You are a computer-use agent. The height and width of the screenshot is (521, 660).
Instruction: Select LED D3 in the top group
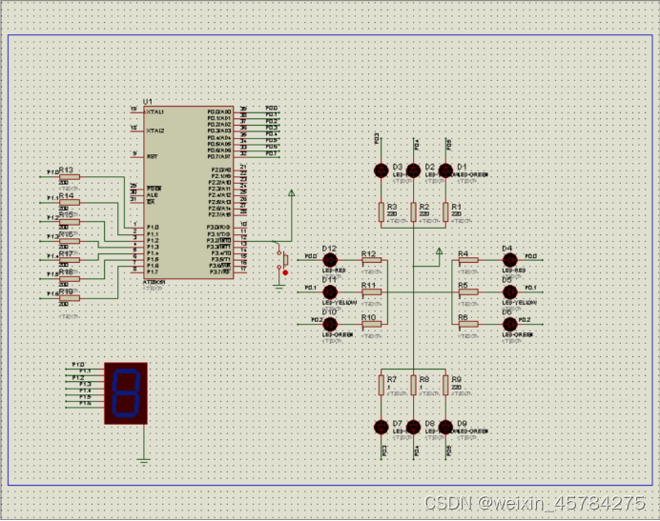pos(382,170)
